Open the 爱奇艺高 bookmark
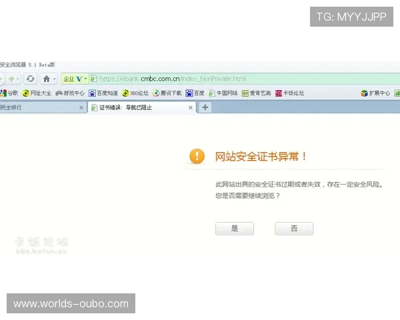This screenshot has height=320, width=400. [x=257, y=93]
